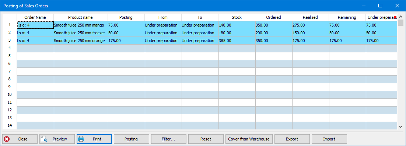Click the Reset button
The image size is (406, 146).
206,139
